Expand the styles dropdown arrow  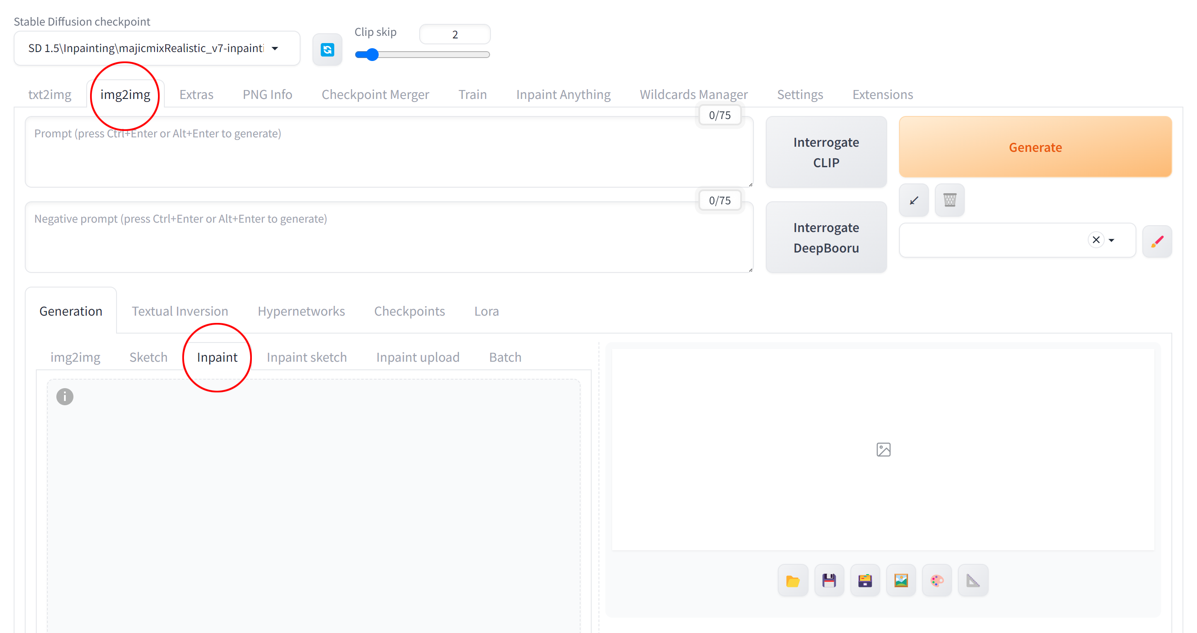point(1112,240)
